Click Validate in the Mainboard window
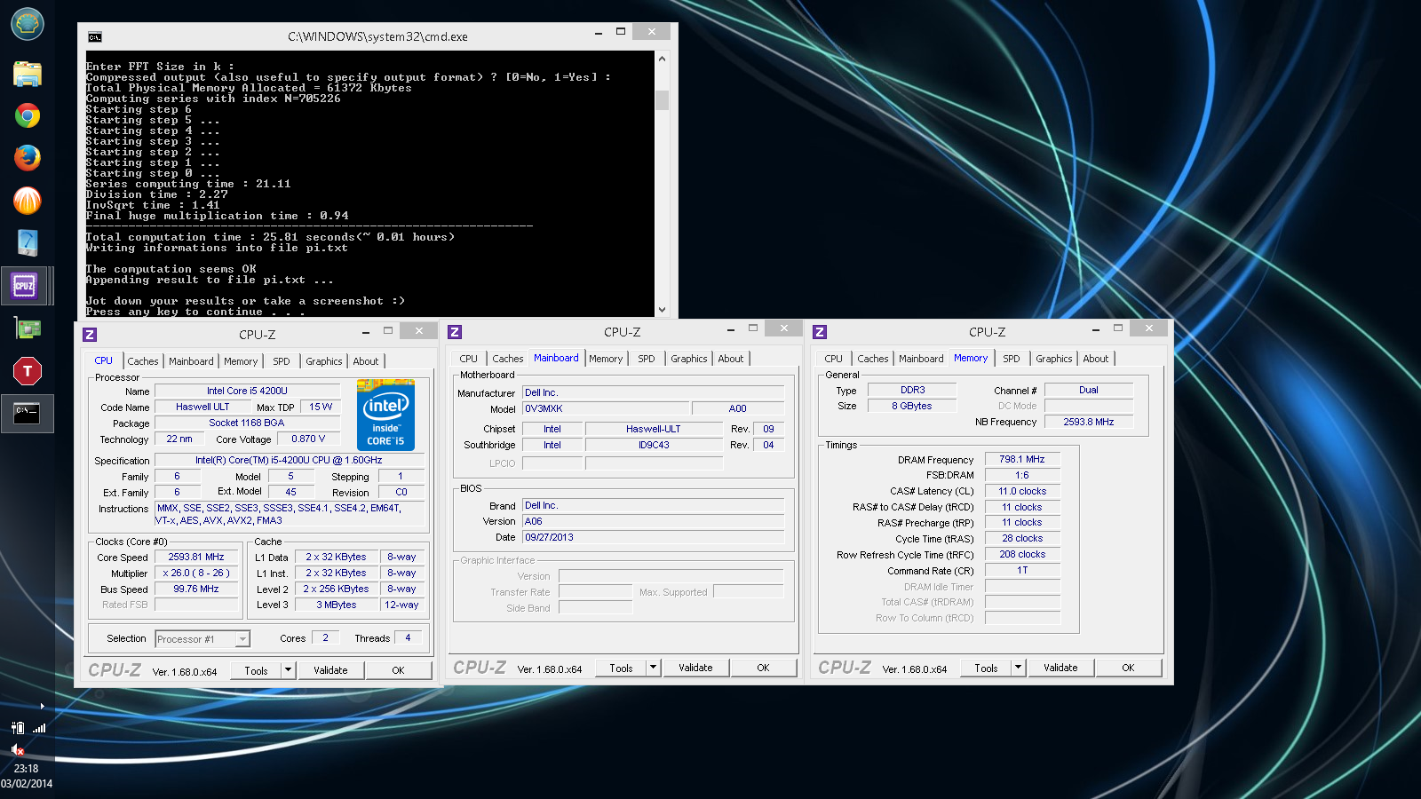The height and width of the screenshot is (799, 1421). 695,668
